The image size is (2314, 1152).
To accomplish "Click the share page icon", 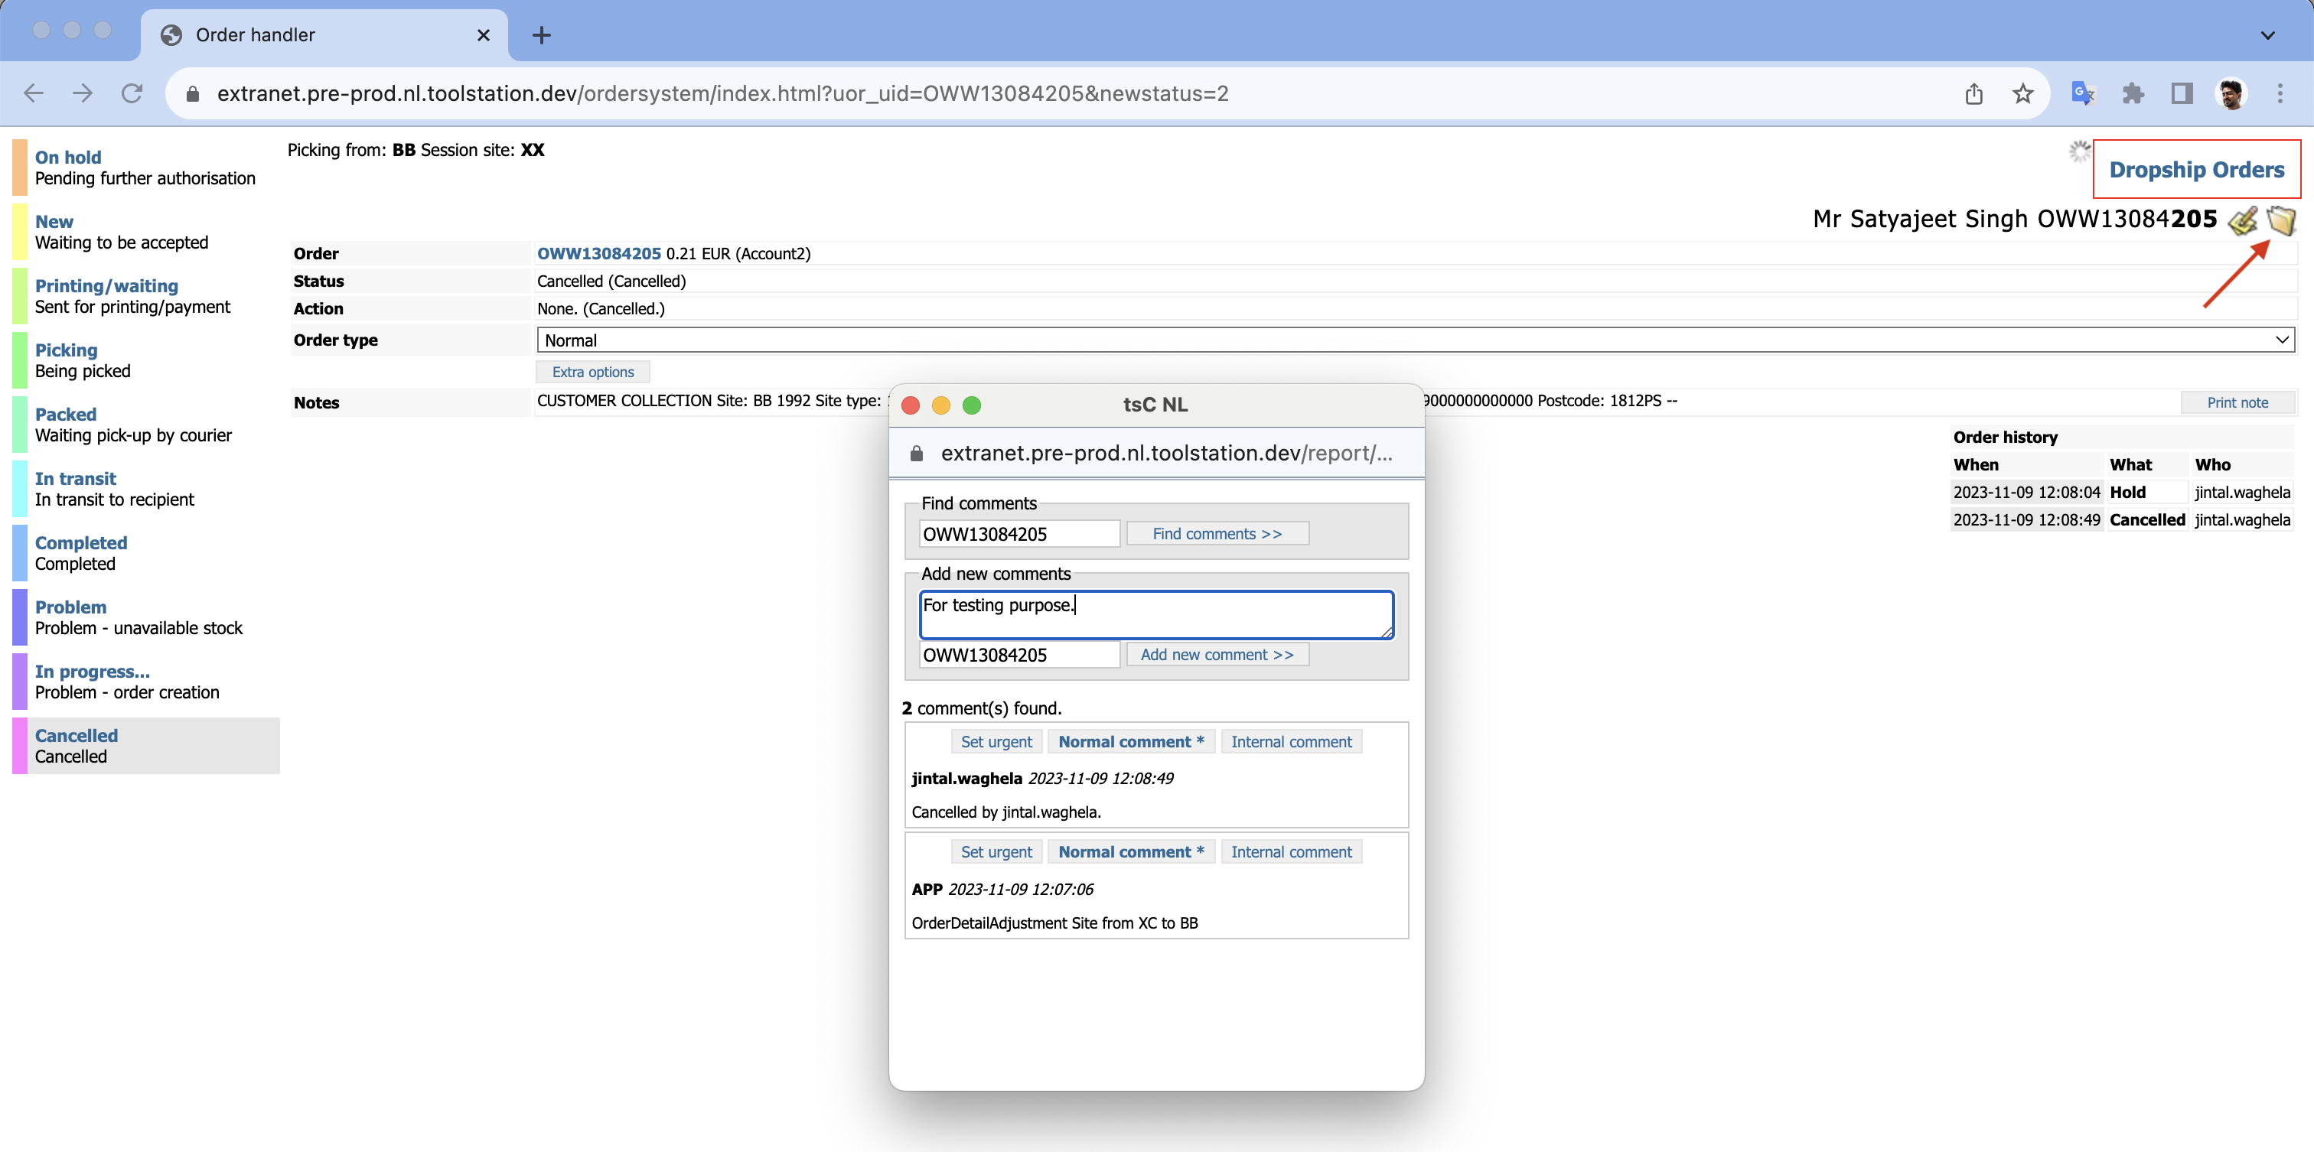I will click(x=1973, y=93).
